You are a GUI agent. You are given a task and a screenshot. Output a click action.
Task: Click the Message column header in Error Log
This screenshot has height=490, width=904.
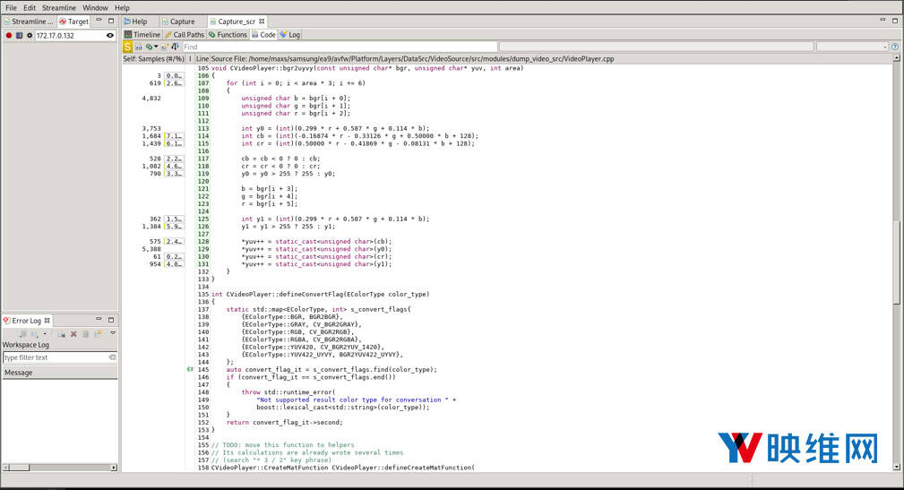click(19, 373)
